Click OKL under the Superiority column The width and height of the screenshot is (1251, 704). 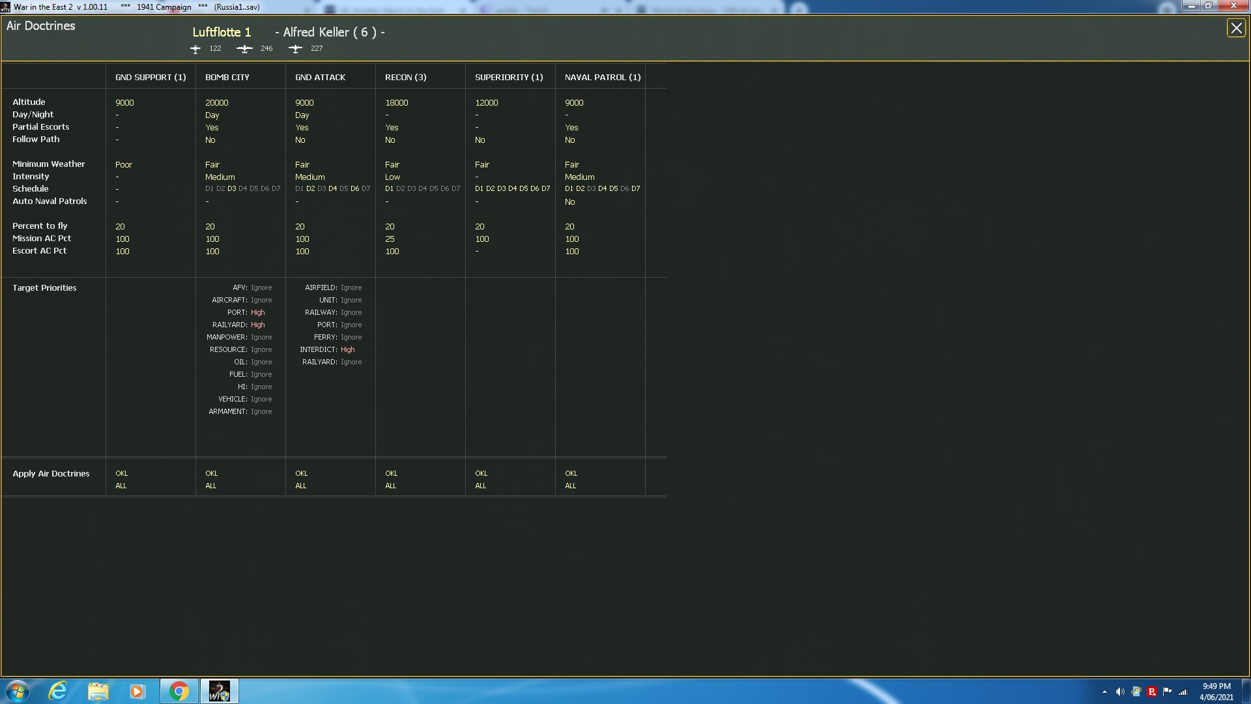click(x=481, y=474)
